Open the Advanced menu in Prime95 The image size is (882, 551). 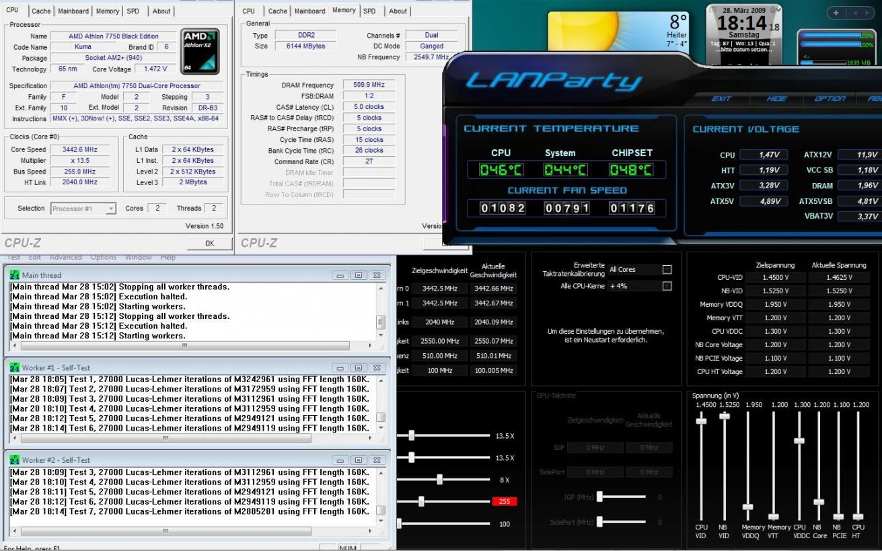66,257
